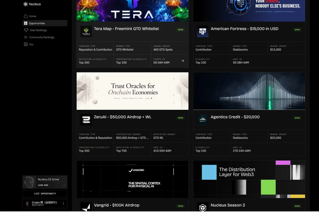Open the Nucleus Season 3 cube logo
The height and width of the screenshot is (212, 319).
coord(203,207)
